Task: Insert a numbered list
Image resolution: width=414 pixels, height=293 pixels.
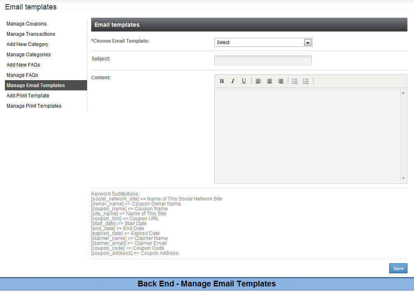Action: pyautogui.click(x=306, y=81)
